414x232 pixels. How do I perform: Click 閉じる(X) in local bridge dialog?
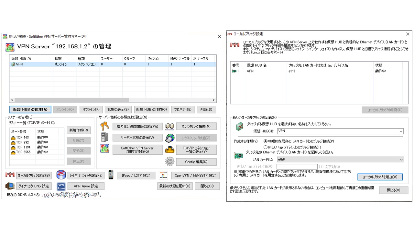tap(394, 190)
